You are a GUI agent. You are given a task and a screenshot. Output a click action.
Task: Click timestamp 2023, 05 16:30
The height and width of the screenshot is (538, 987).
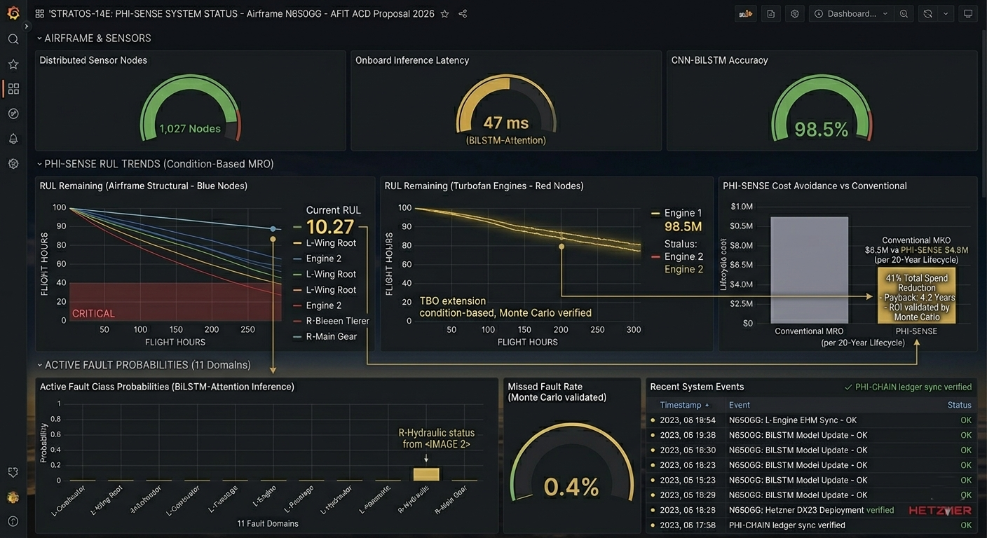[x=688, y=450]
